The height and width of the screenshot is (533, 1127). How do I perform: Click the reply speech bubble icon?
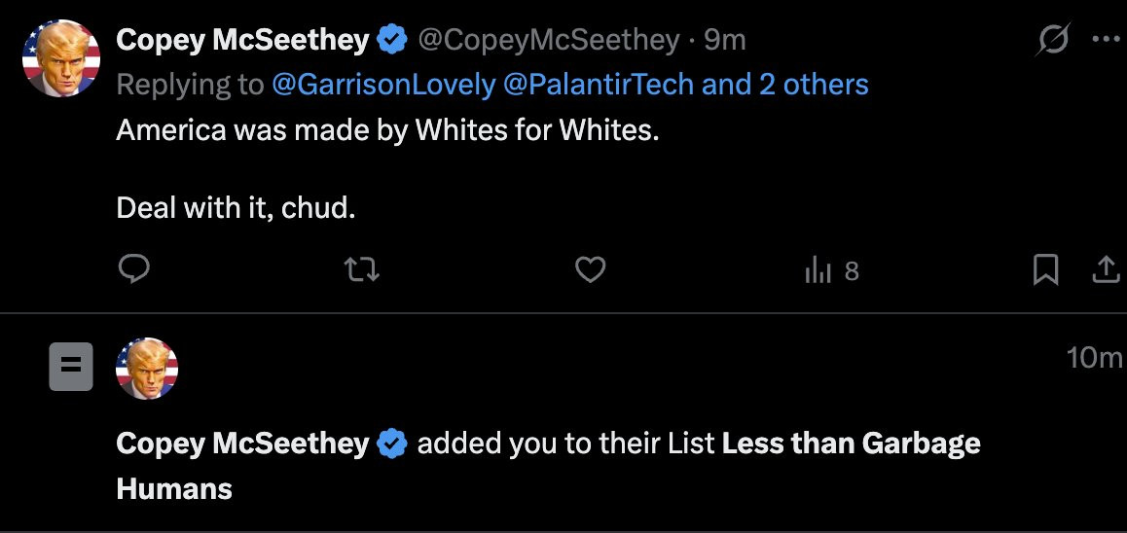click(133, 269)
